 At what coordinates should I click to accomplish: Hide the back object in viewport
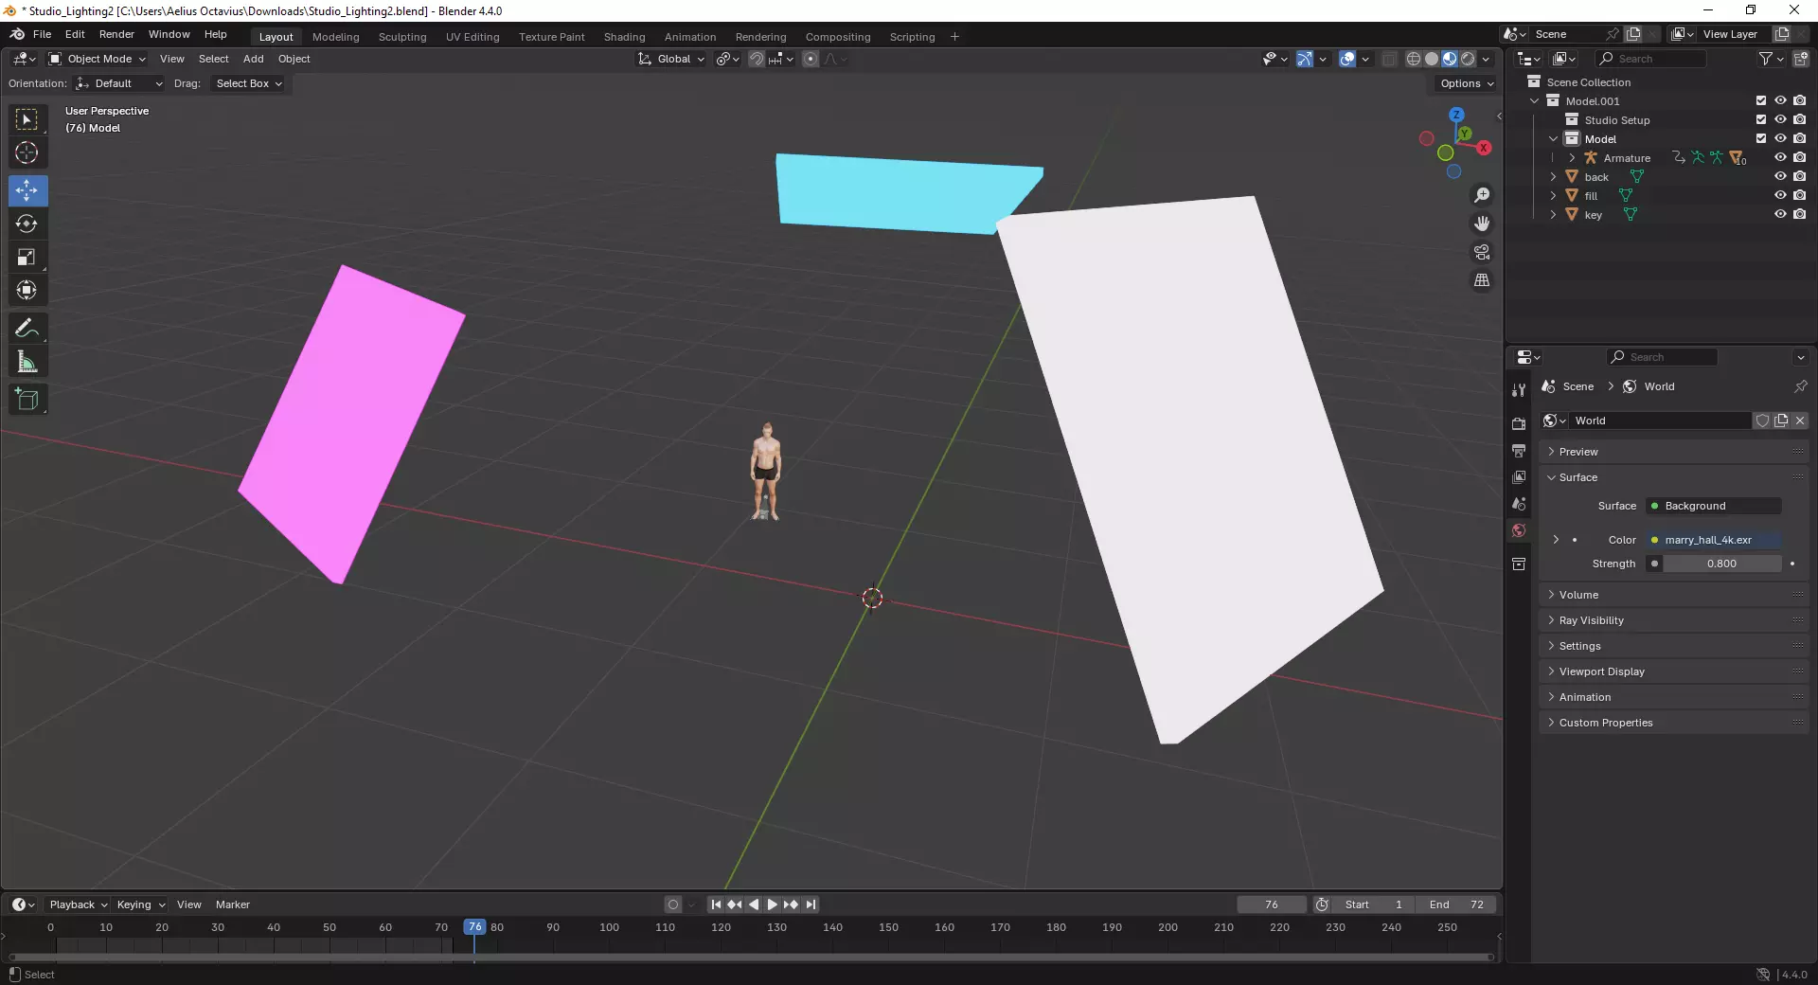[x=1780, y=176]
